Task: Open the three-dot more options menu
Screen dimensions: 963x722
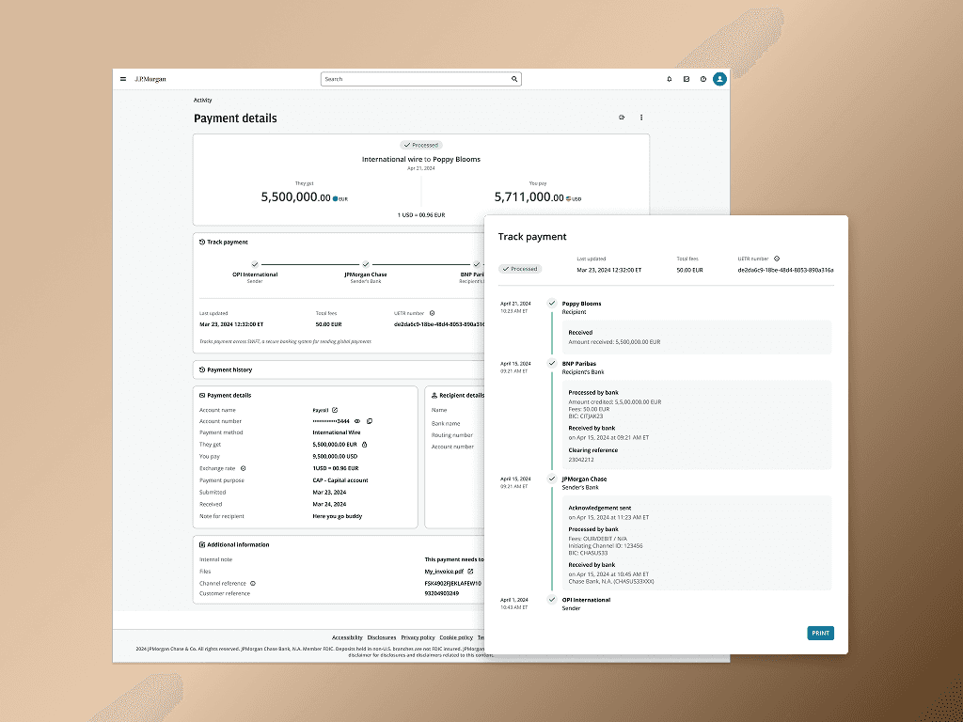Action: tap(641, 118)
